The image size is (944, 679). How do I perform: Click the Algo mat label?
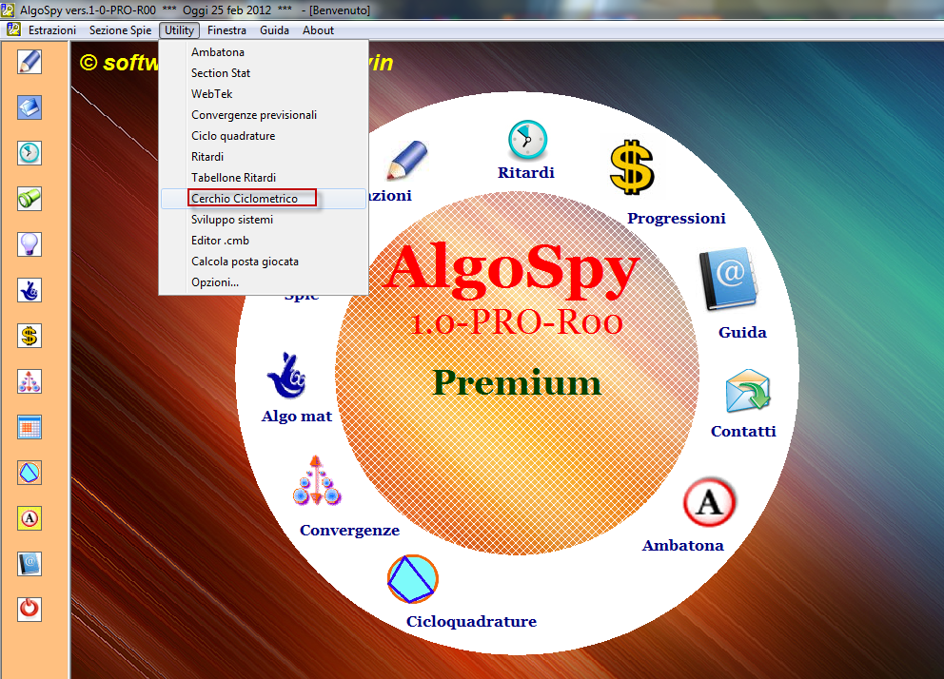click(297, 417)
